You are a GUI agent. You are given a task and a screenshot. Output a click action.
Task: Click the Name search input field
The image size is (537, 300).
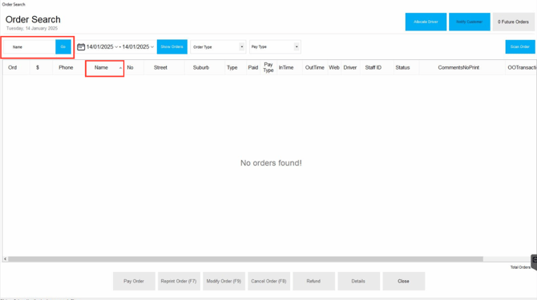click(30, 47)
